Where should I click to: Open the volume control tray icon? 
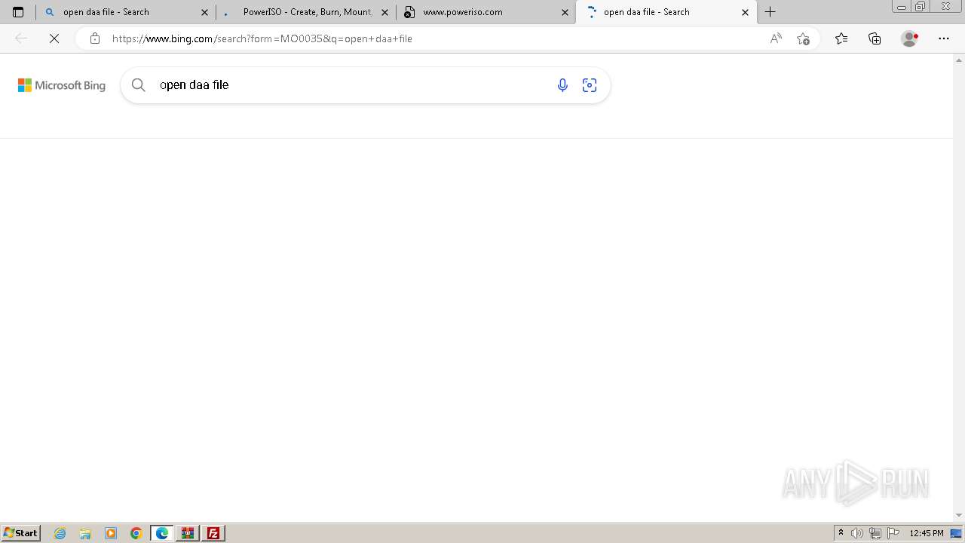point(857,533)
